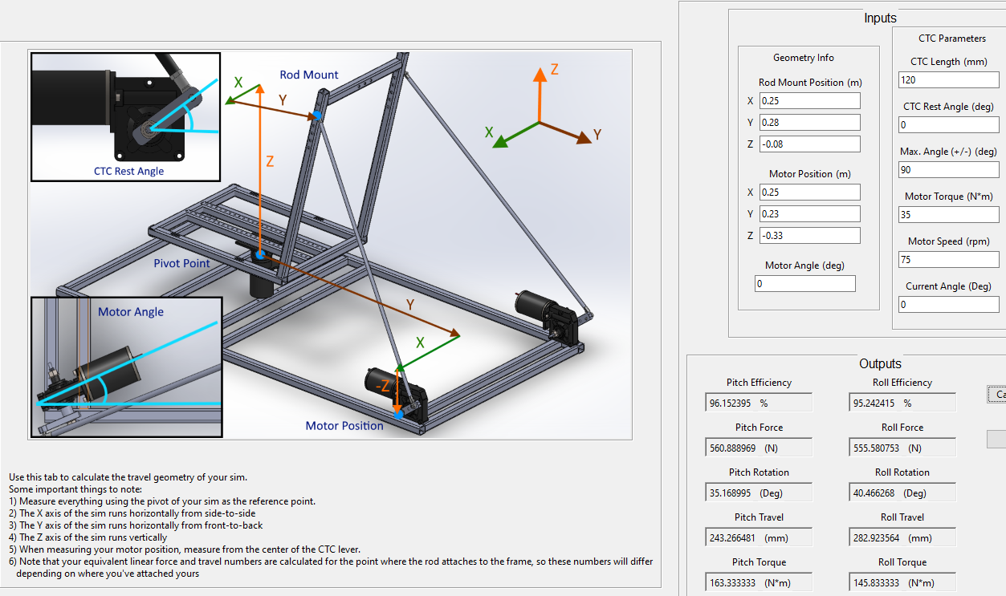Click the Motor Angle inset picture
Image resolution: width=1006 pixels, height=596 pixels.
pyautogui.click(x=125, y=367)
